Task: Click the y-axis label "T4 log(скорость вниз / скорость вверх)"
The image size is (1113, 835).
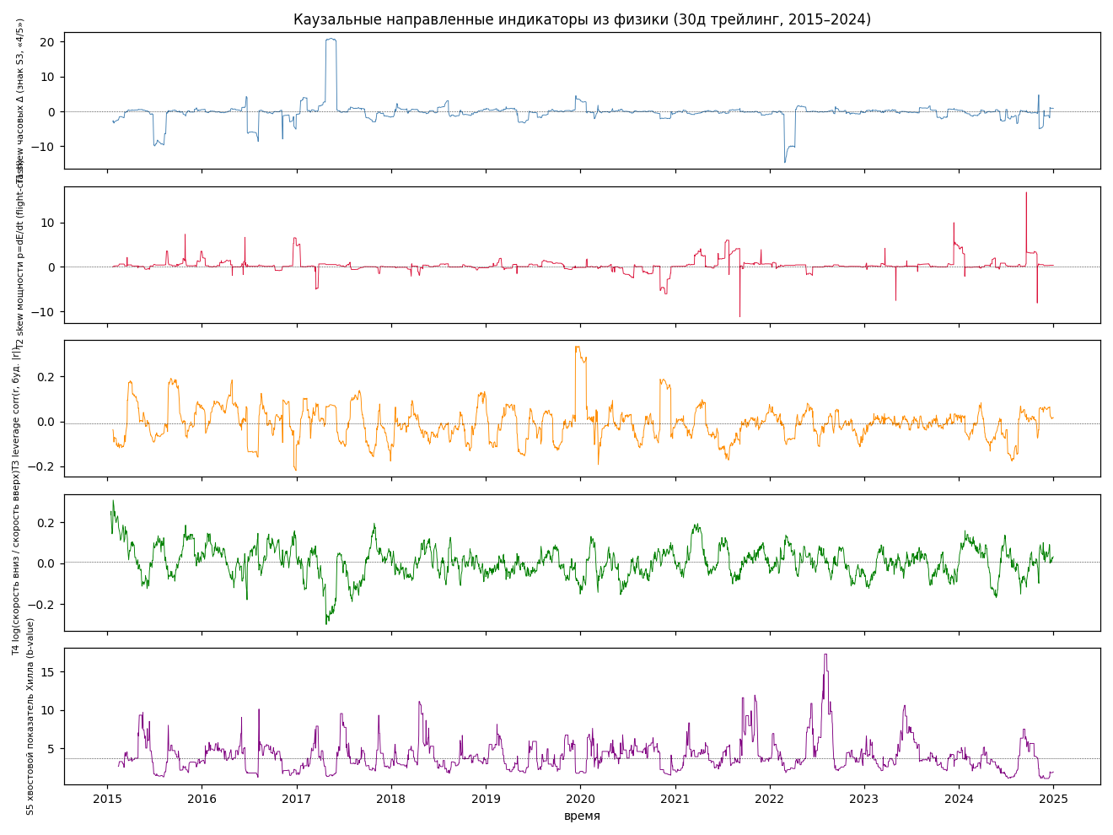Action: 17,563
